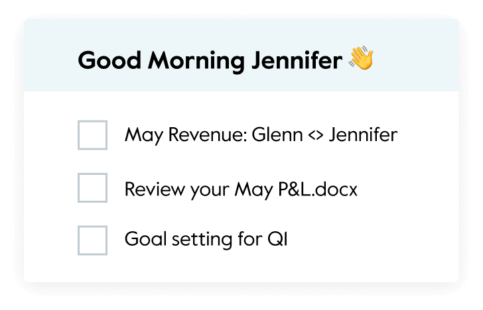Mark Goal setting for Q1 as done
483x310 pixels.
[x=92, y=240]
